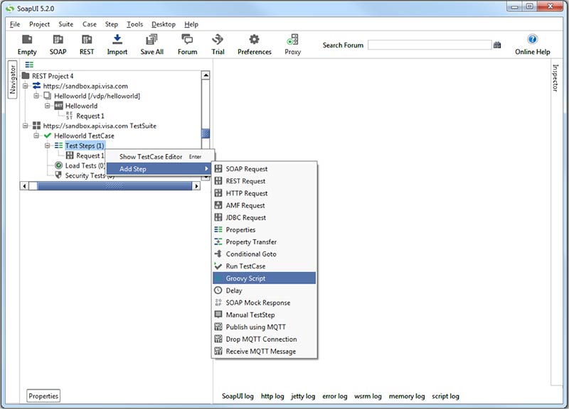The height and width of the screenshot is (409, 569).
Task: Open the SOAP project toolbar icon
Action: tap(58, 40)
